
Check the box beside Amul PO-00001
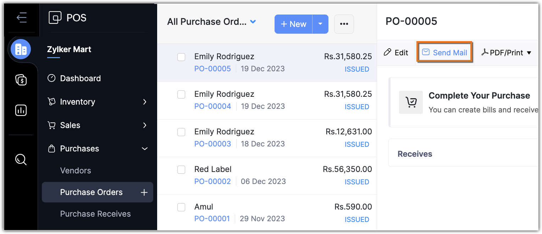tap(181, 207)
